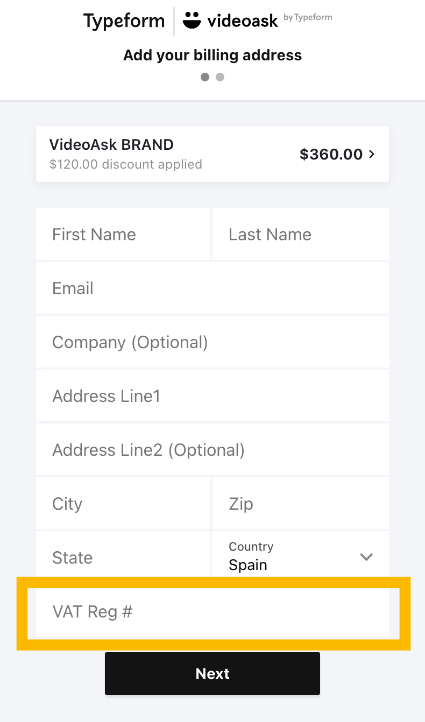Image resolution: width=425 pixels, height=722 pixels.
Task: Click into the Email field
Action: point(212,288)
